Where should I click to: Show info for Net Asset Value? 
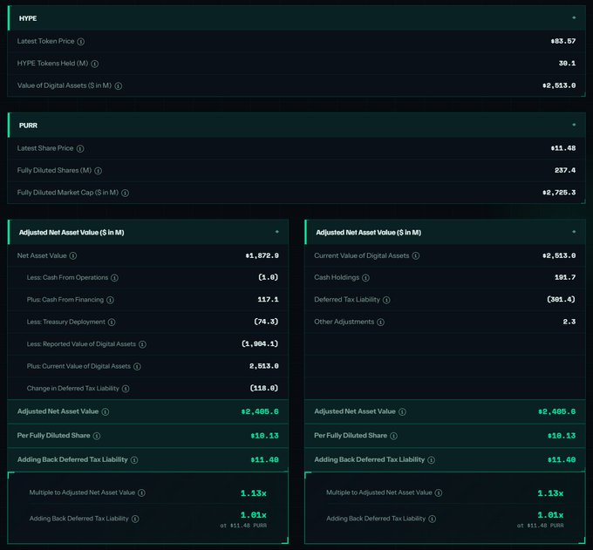[73, 256]
